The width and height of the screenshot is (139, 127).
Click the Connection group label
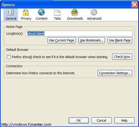pyautogui.click(x=14, y=66)
